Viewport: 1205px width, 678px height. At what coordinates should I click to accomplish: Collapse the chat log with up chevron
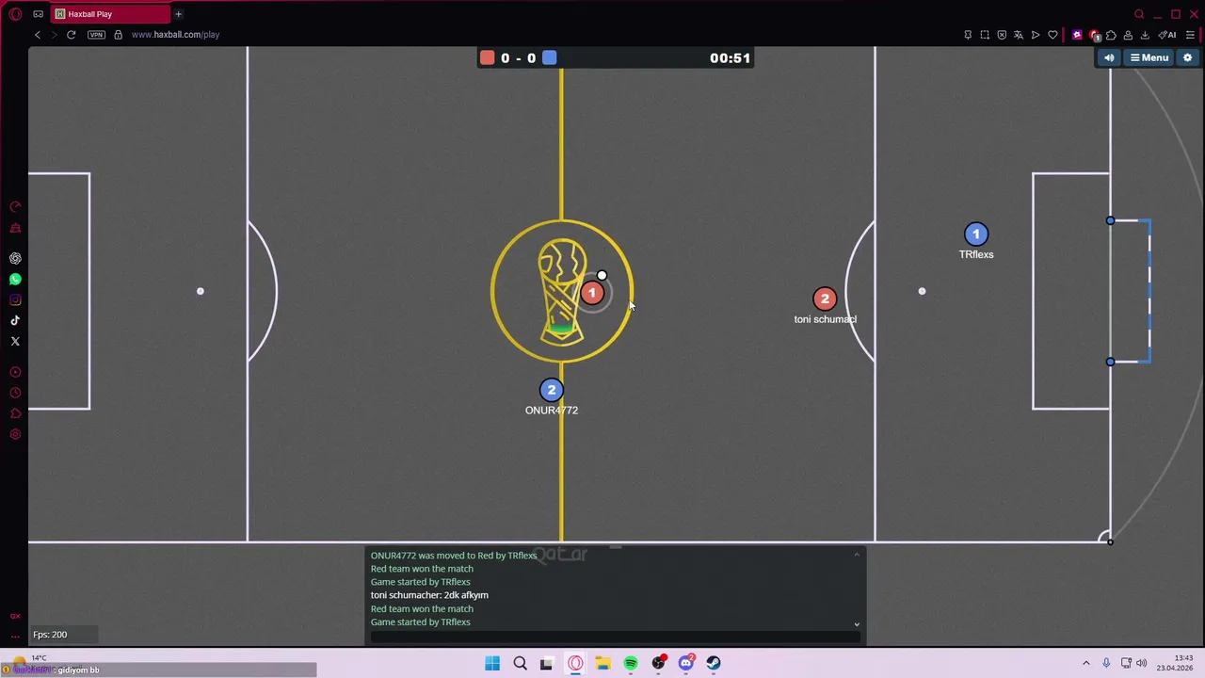tap(857, 555)
